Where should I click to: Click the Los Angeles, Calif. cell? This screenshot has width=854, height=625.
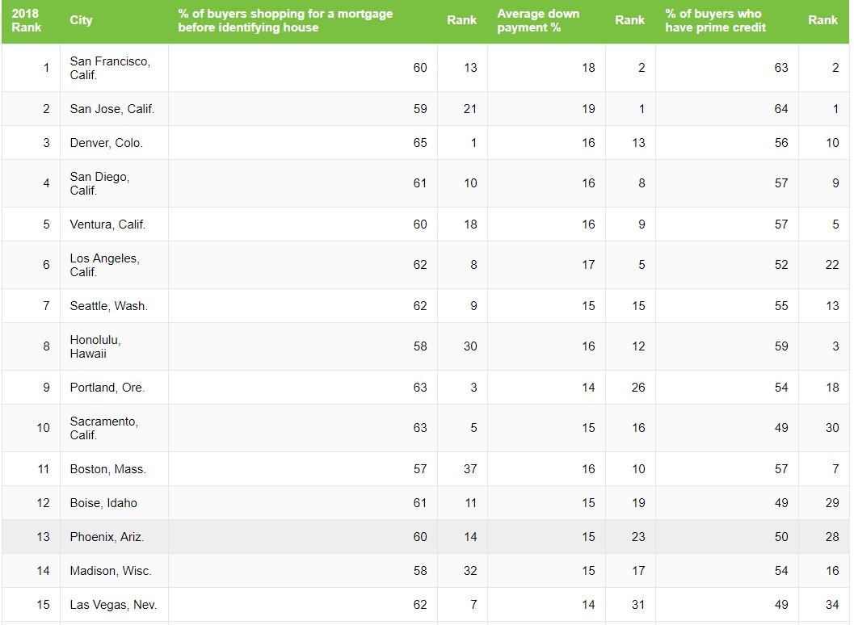114,265
